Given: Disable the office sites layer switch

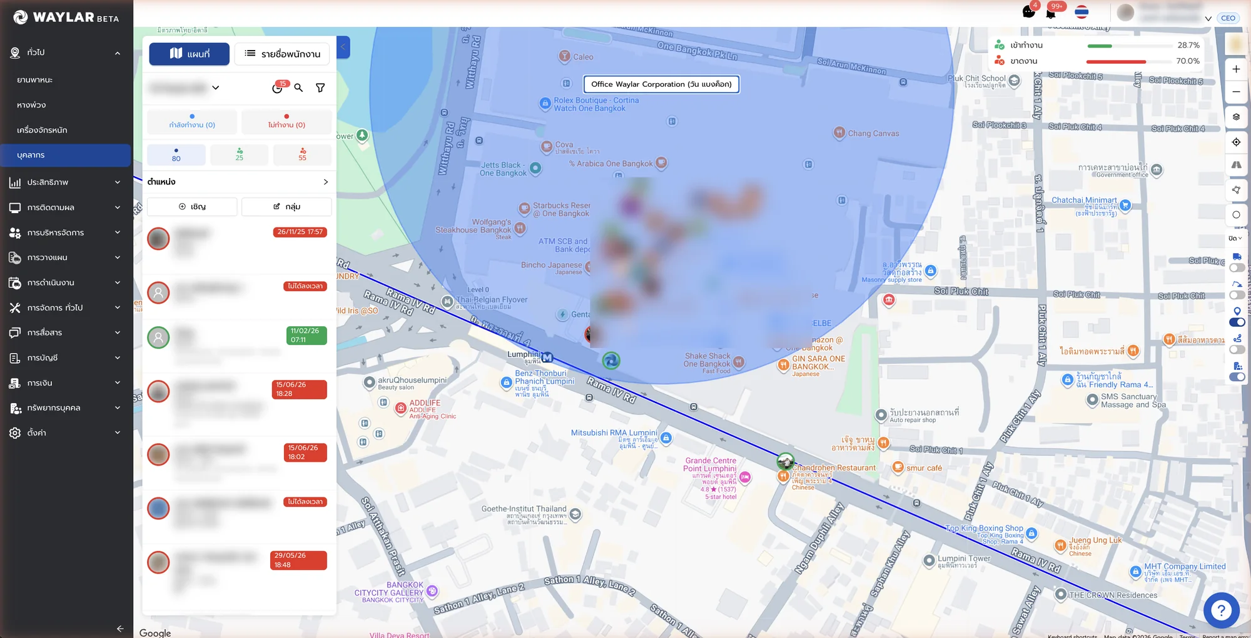Looking at the screenshot, I should [x=1237, y=377].
